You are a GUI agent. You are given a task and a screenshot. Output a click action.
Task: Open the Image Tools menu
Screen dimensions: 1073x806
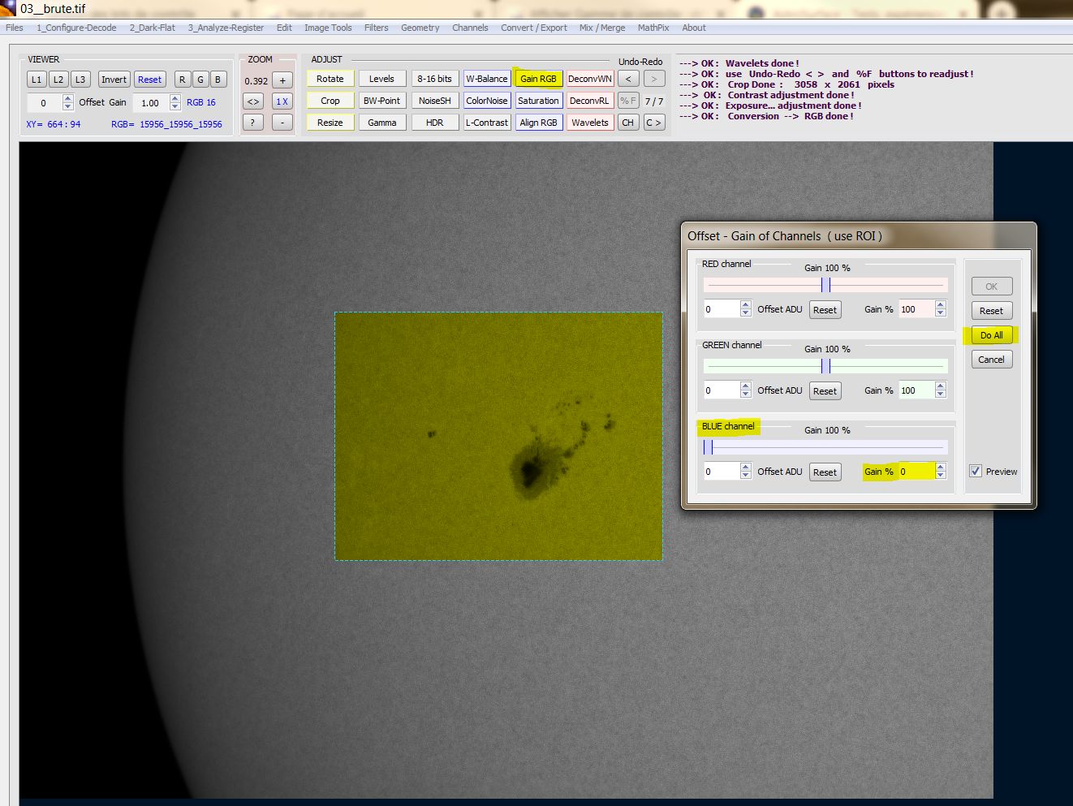coord(328,28)
